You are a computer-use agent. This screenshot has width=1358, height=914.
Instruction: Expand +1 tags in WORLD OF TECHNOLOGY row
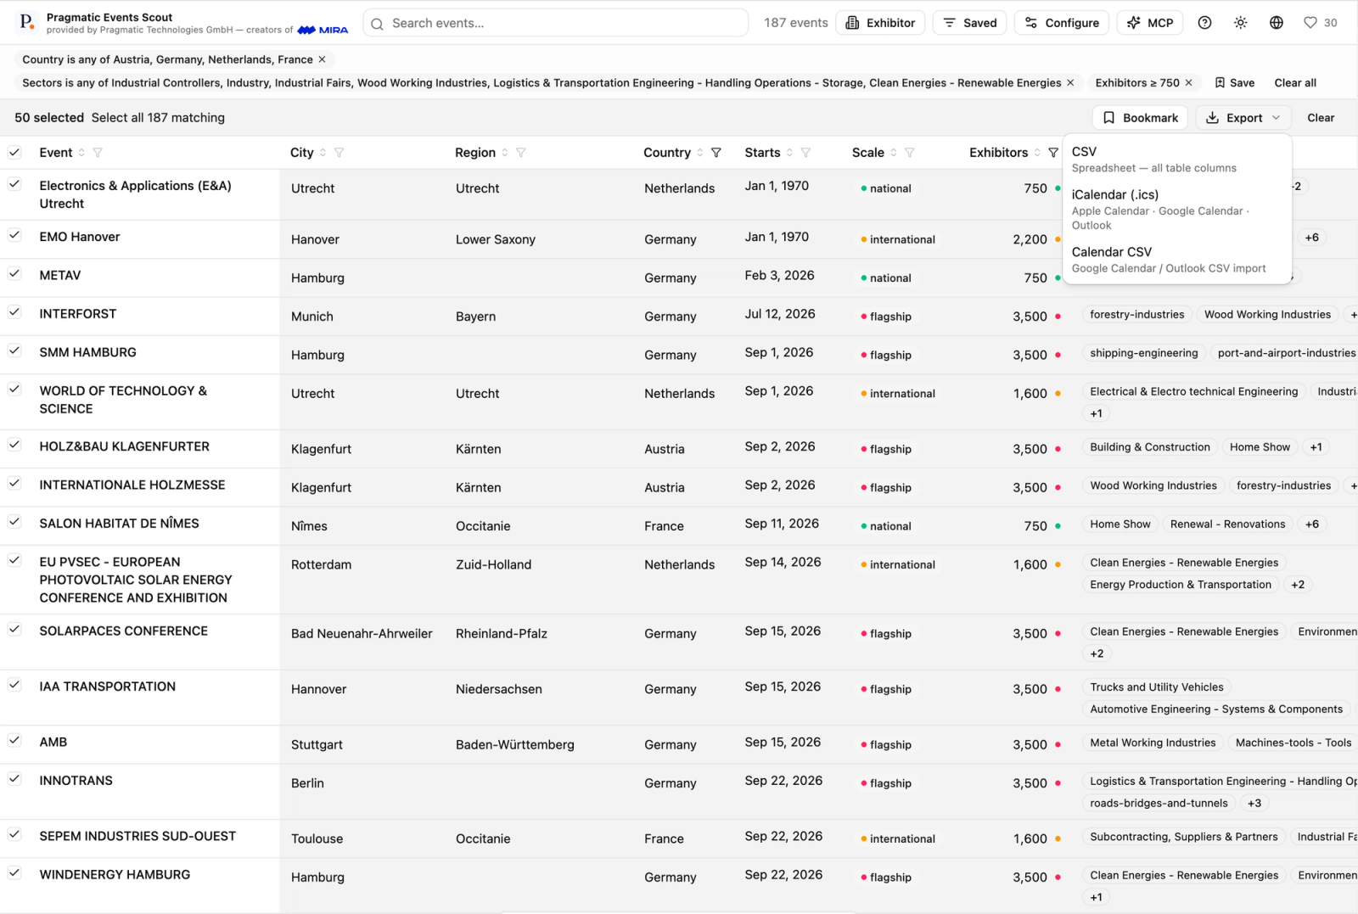(1096, 413)
